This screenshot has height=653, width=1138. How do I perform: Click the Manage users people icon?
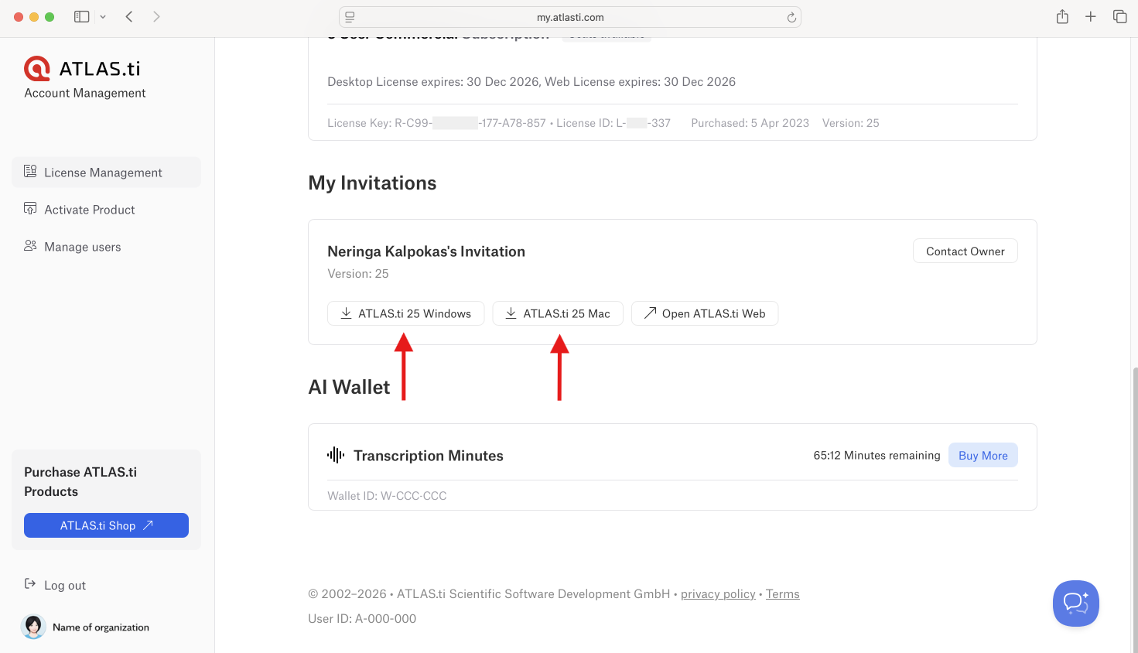(30, 245)
